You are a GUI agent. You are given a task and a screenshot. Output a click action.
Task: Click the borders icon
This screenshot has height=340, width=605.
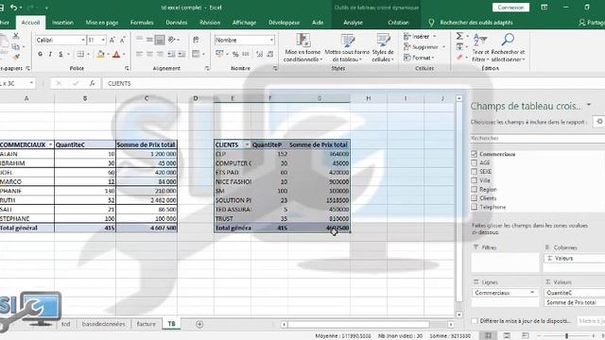pos(80,55)
